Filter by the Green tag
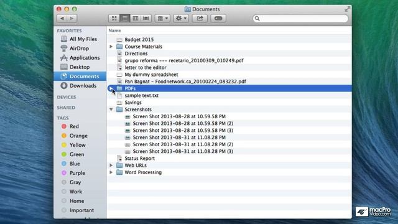This screenshot has height=224, width=398. point(76,154)
